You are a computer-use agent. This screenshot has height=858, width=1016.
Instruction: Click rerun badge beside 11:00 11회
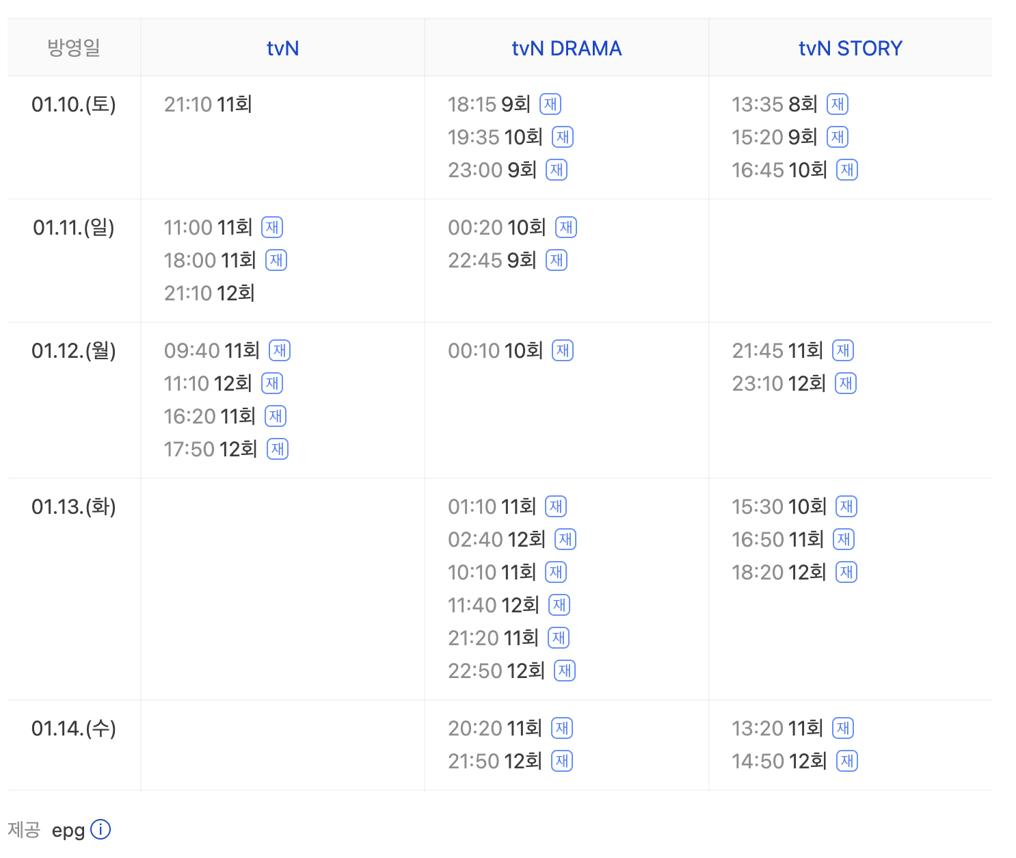pyautogui.click(x=272, y=227)
